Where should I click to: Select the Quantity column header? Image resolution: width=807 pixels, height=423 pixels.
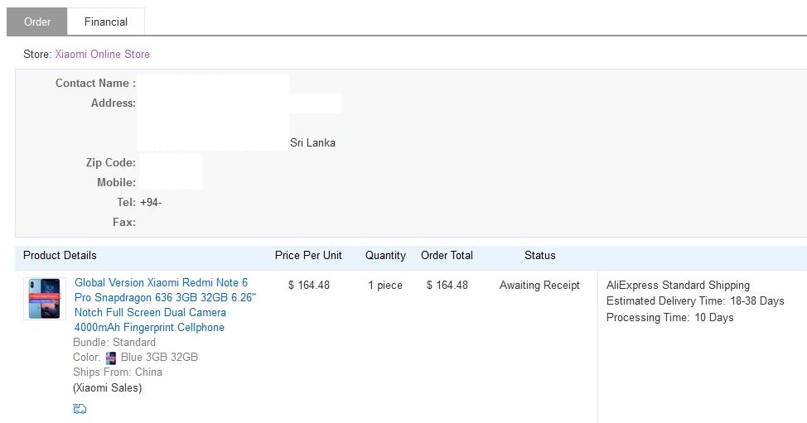[385, 256]
